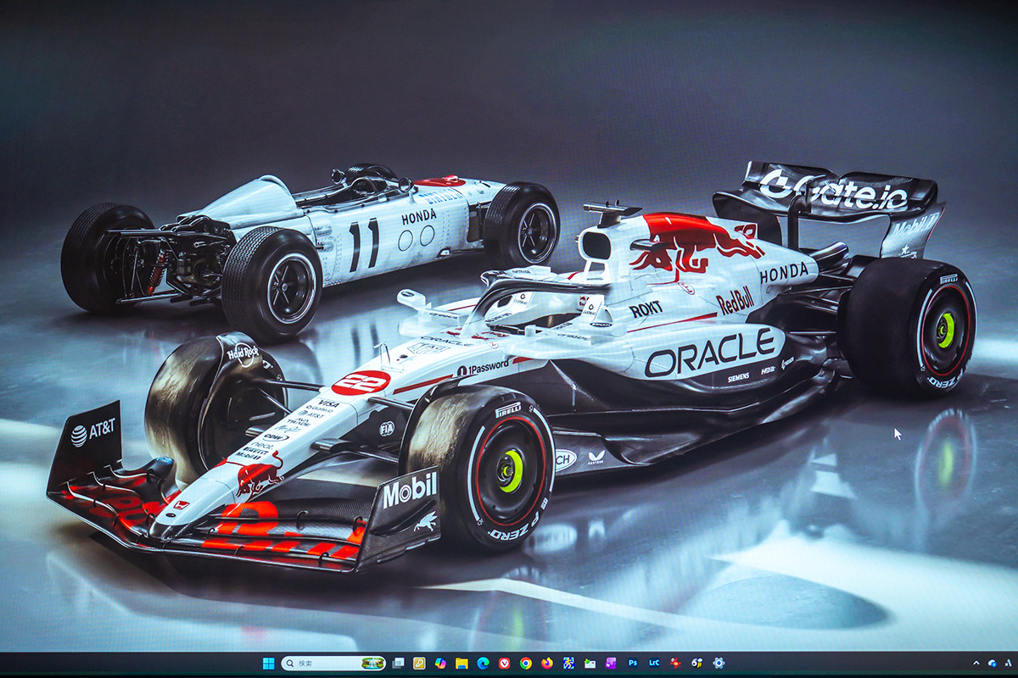
Task: Open the red splatter icon app
Action: (x=675, y=663)
